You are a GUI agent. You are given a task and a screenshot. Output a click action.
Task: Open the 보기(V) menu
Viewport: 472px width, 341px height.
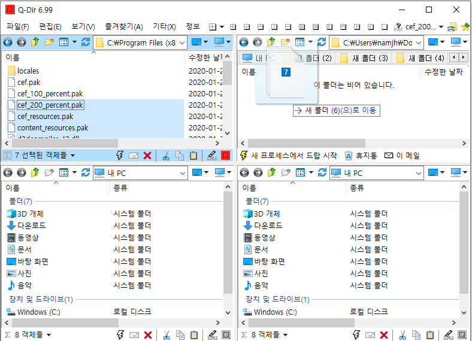83,27
